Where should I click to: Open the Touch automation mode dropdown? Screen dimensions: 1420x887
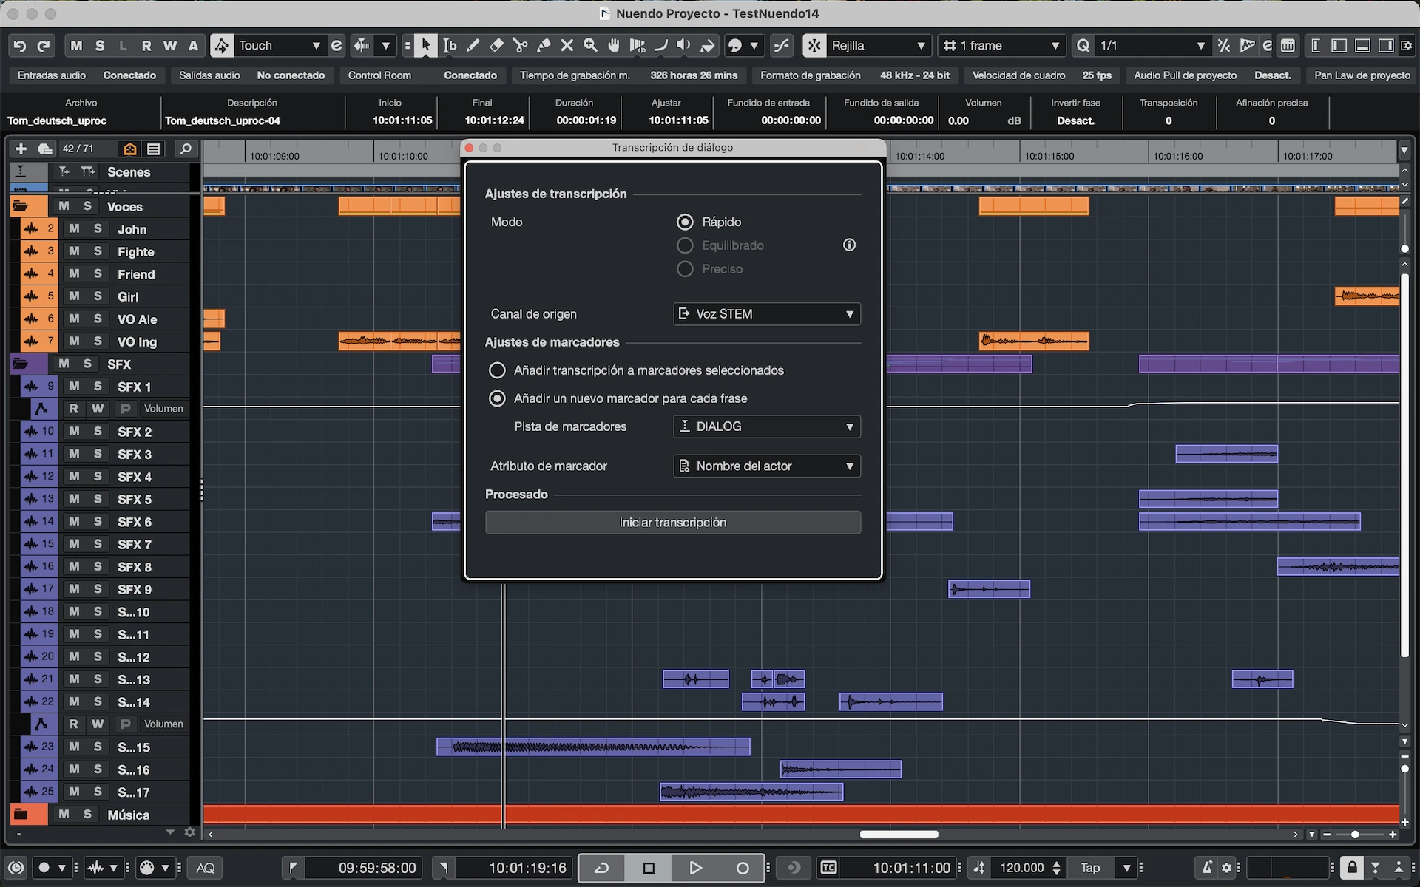point(278,46)
